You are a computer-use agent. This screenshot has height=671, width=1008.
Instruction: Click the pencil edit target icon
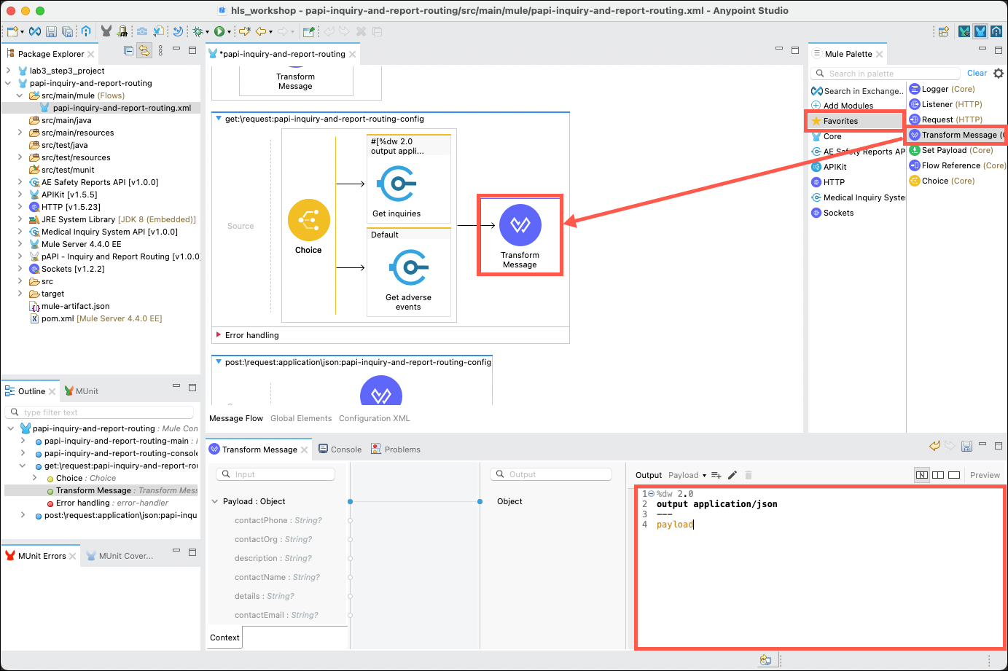point(732,475)
